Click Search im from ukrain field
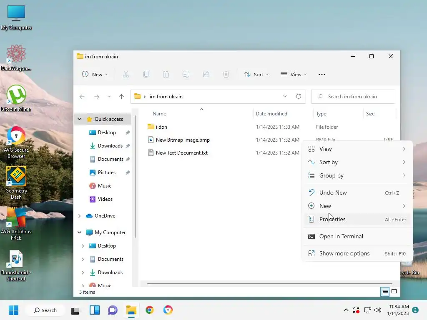427x320 pixels. coord(353,97)
